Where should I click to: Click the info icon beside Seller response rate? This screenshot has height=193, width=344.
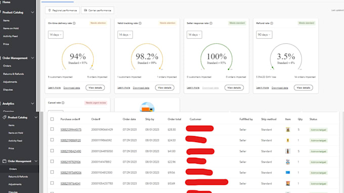point(211,23)
